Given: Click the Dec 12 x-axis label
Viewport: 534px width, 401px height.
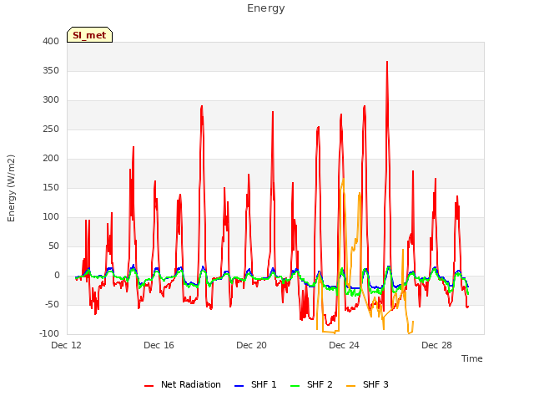Looking at the screenshot, I should tap(67, 345).
